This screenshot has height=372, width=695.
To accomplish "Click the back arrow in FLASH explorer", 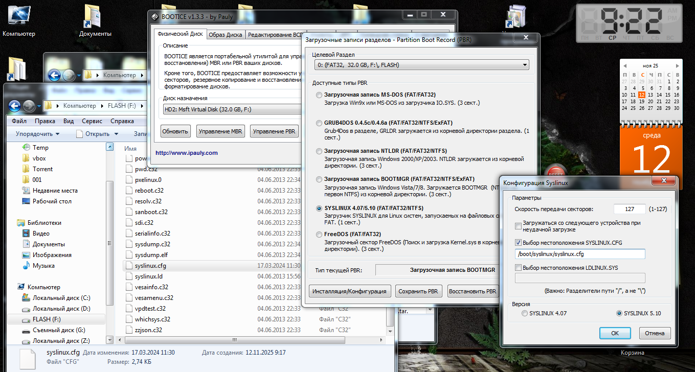I will click(x=15, y=106).
